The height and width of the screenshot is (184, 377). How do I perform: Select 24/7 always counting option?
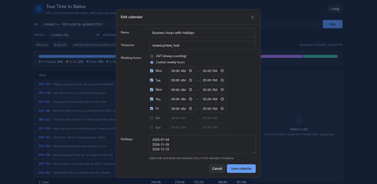152,56
